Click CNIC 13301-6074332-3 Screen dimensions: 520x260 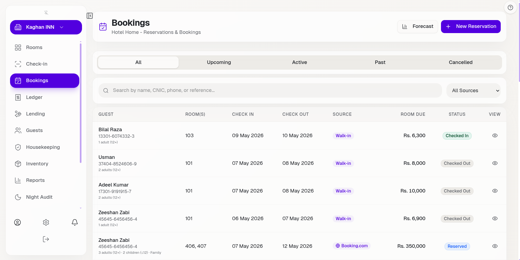pos(116,136)
